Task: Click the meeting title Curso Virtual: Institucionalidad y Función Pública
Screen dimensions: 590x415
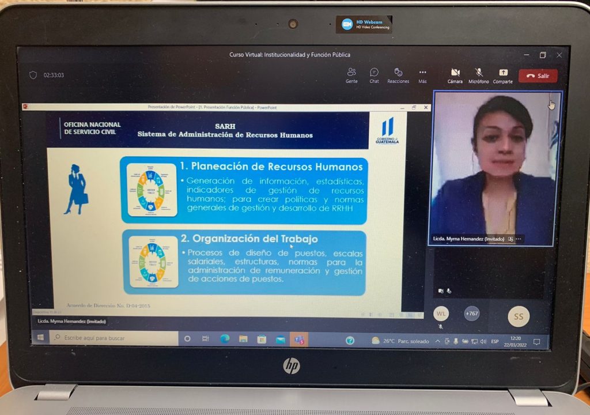Action: click(x=290, y=55)
